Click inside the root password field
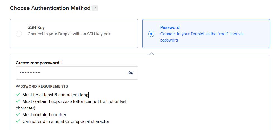This screenshot has width=277, height=130. 77,73
